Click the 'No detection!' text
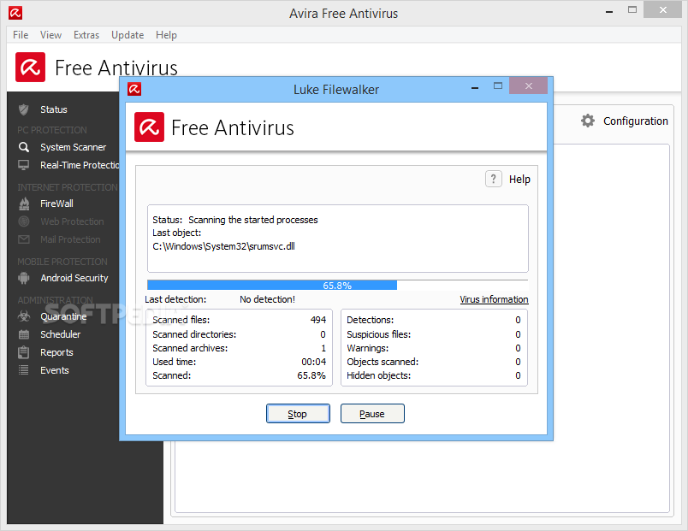Viewport: 688px width, 531px height. [267, 299]
